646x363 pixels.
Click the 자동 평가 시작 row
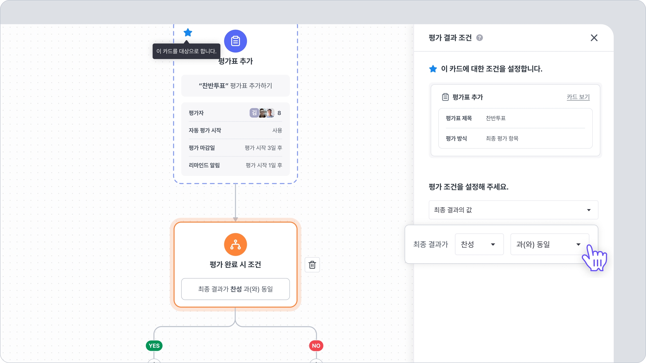(235, 130)
